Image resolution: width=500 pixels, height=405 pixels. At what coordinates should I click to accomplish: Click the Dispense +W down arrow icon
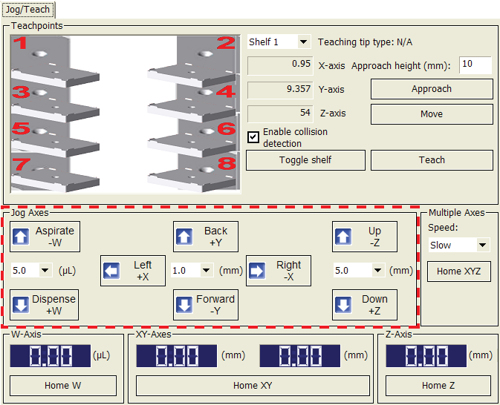tap(21, 305)
